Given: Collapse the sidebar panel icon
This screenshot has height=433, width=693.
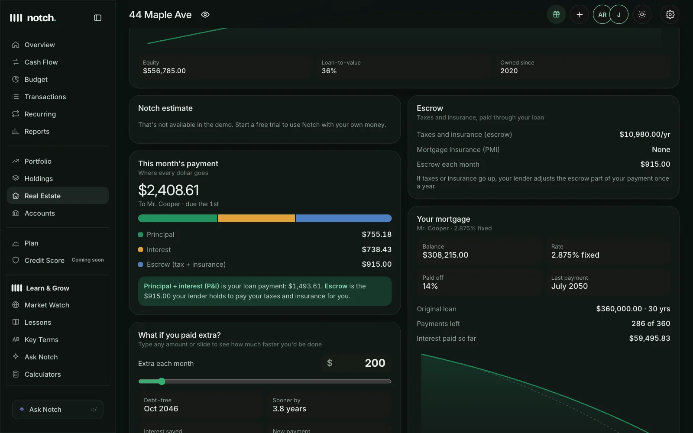Looking at the screenshot, I should (97, 18).
